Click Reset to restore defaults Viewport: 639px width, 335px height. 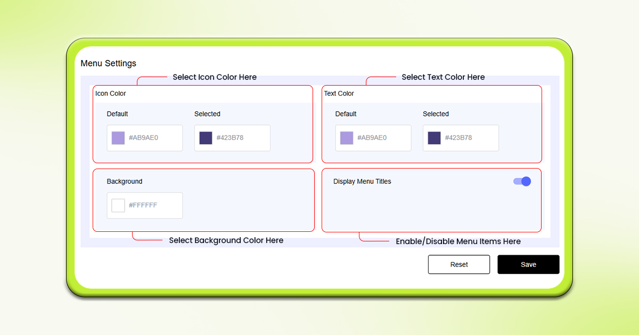pyautogui.click(x=458, y=264)
